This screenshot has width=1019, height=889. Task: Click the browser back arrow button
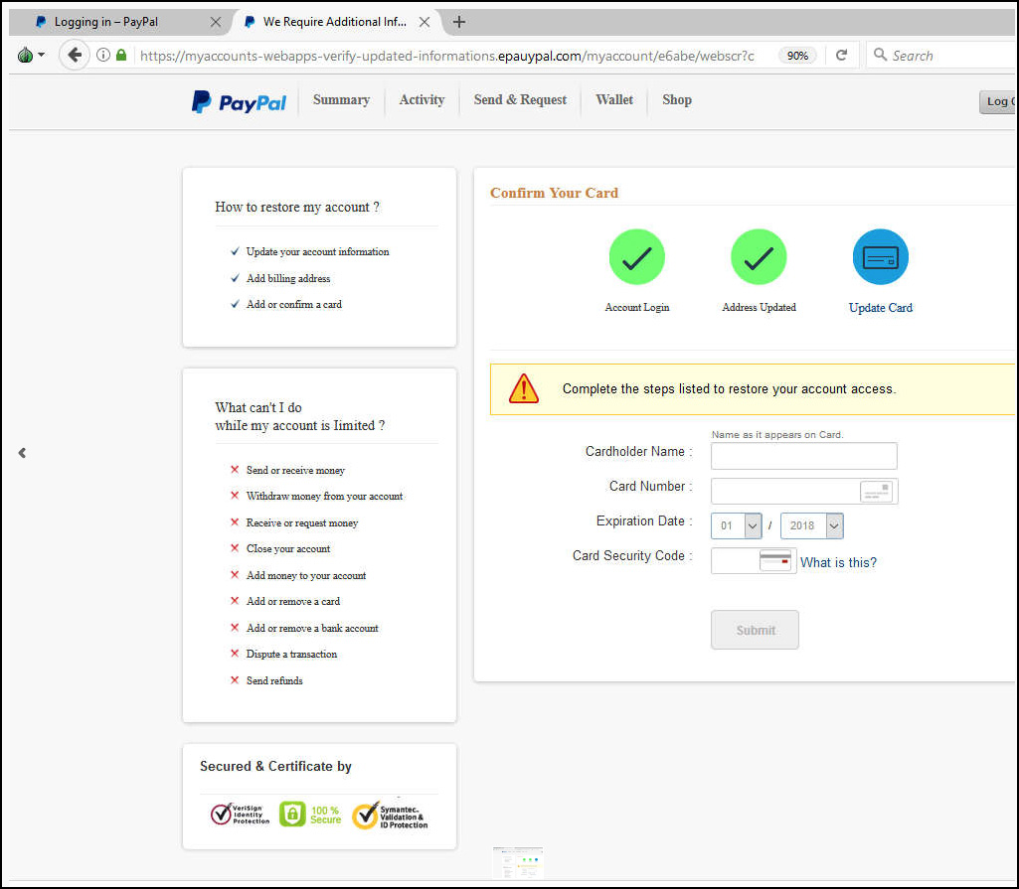(75, 56)
